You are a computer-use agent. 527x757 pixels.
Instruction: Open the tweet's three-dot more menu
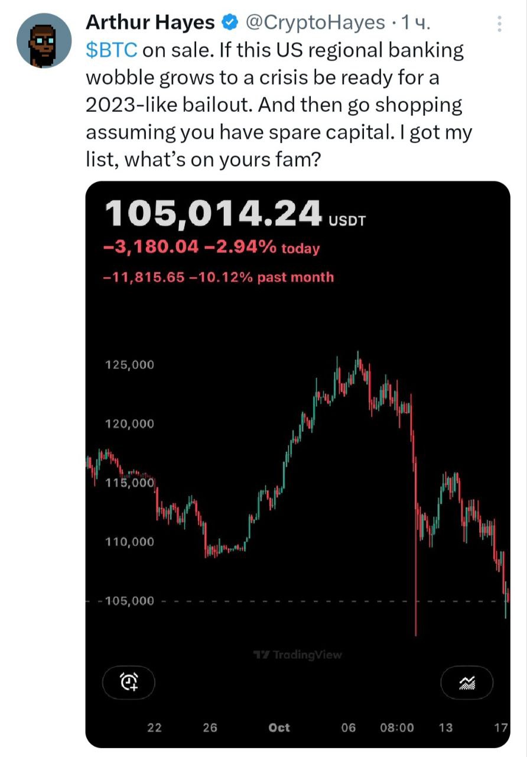[x=500, y=24]
